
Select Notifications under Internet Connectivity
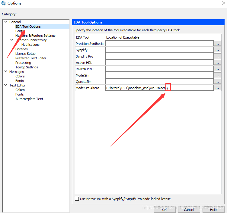pyautogui.click(x=30, y=45)
